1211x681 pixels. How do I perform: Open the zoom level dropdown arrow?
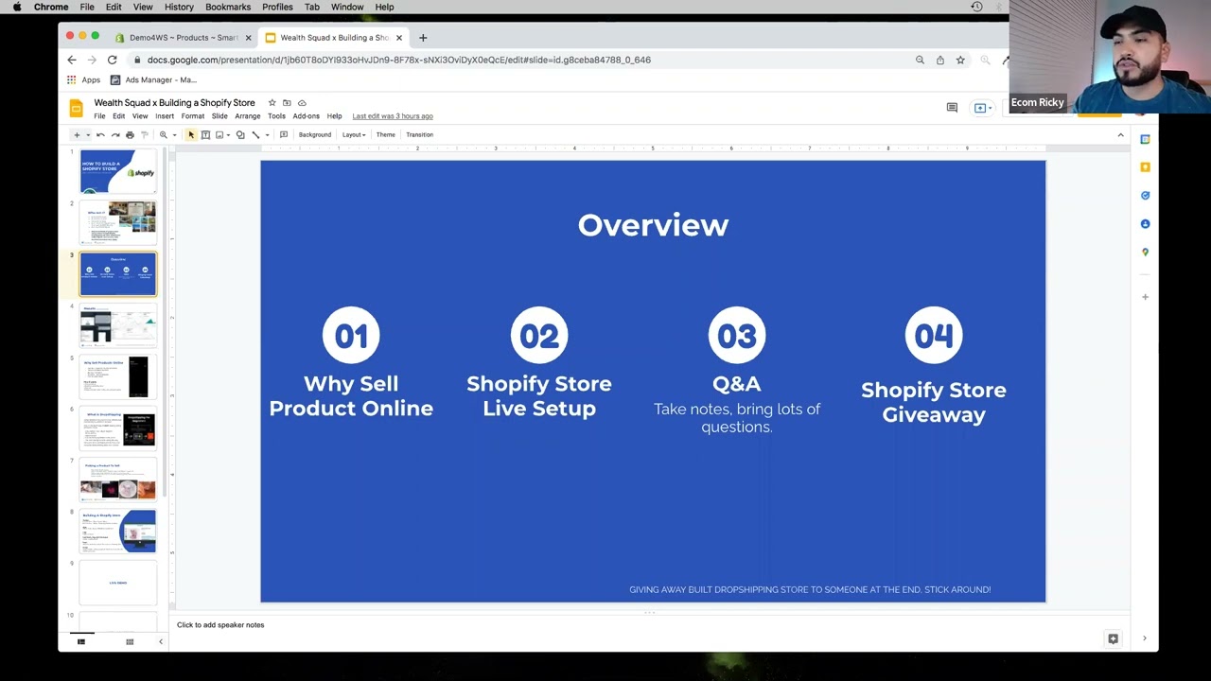pos(174,135)
